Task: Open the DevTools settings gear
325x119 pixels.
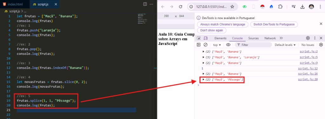Action: coord(308,38)
